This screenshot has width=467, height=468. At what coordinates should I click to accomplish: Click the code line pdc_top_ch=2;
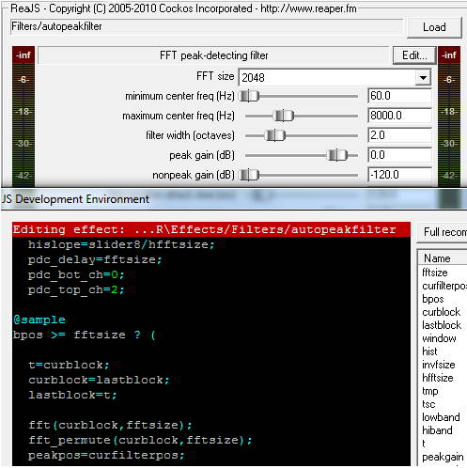pos(76,289)
